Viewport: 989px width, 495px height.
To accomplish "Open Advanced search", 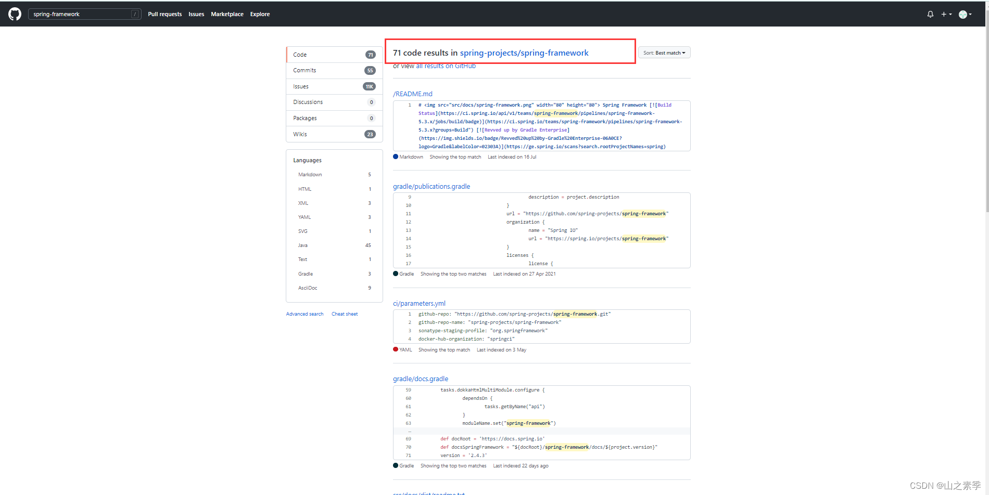I will pyautogui.click(x=305, y=314).
